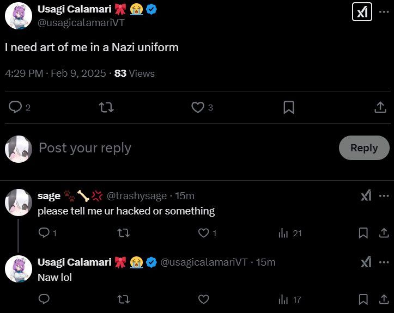Open more options on 'Naw lol' reply
Viewport: 394px width, 313px height.
click(385, 262)
